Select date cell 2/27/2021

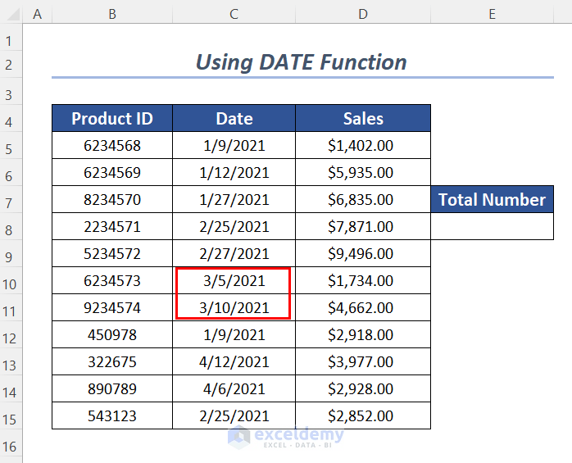[234, 253]
